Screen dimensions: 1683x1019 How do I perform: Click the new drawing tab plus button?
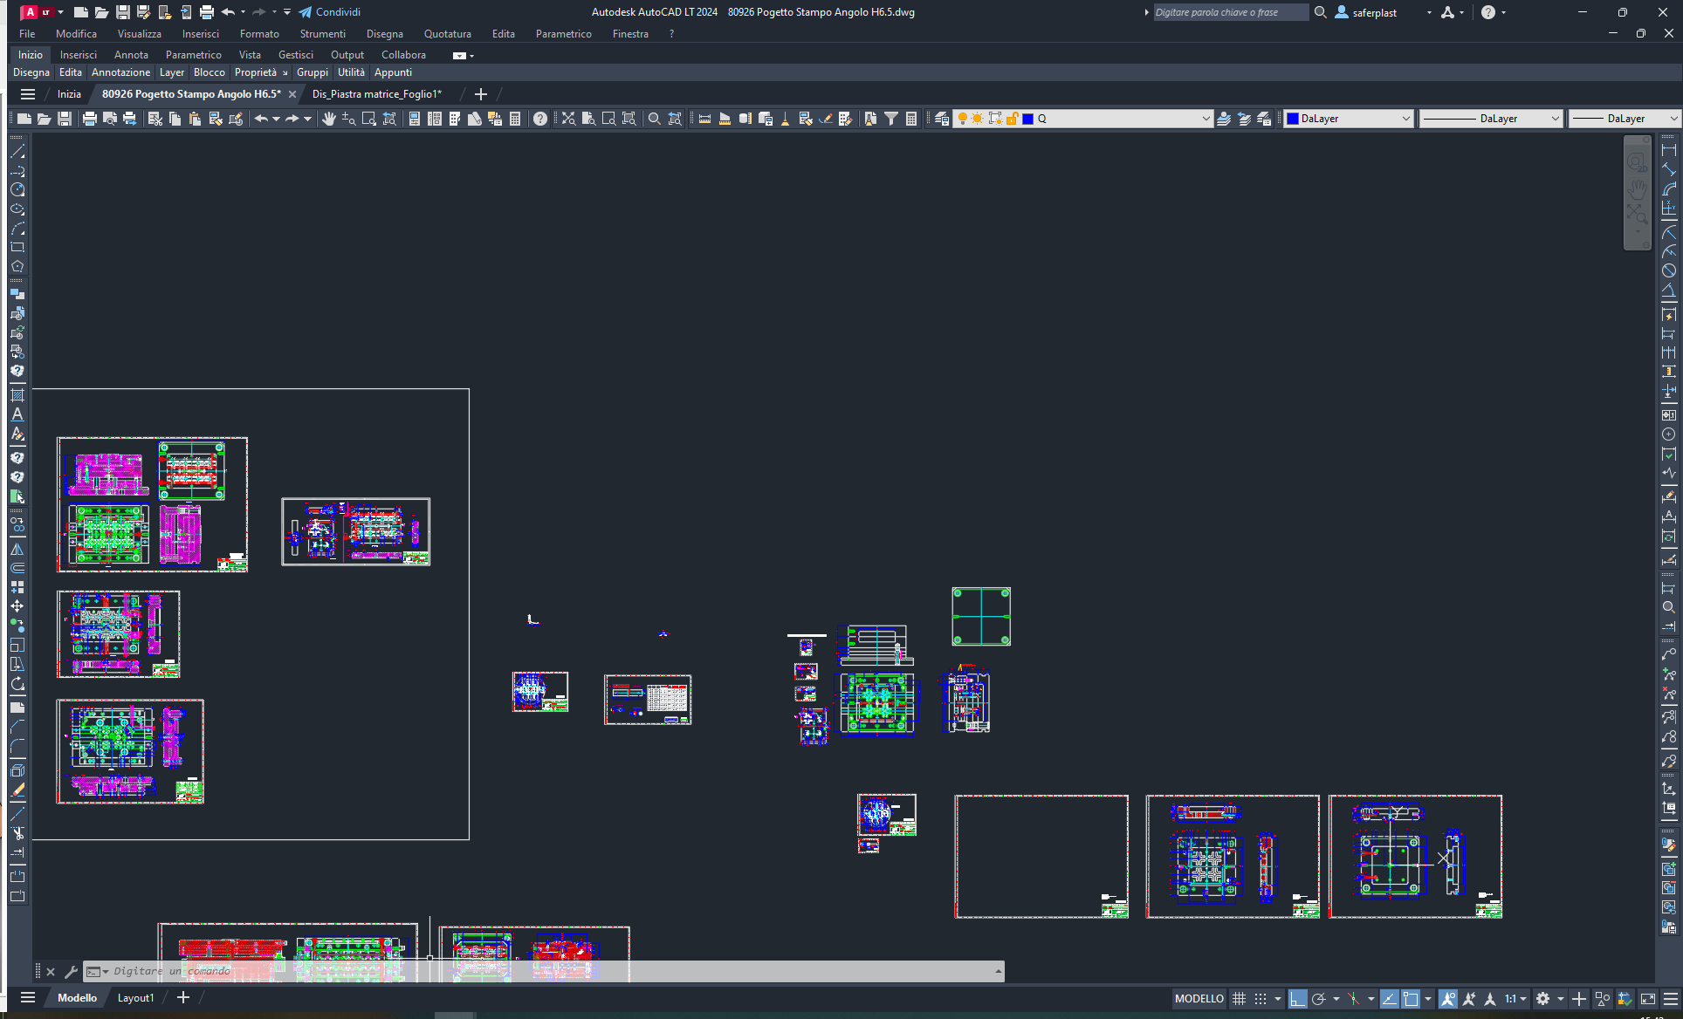[480, 94]
